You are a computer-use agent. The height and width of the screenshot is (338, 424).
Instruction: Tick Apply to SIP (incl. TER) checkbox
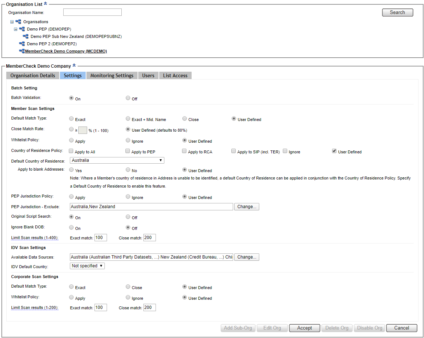tap(234, 151)
